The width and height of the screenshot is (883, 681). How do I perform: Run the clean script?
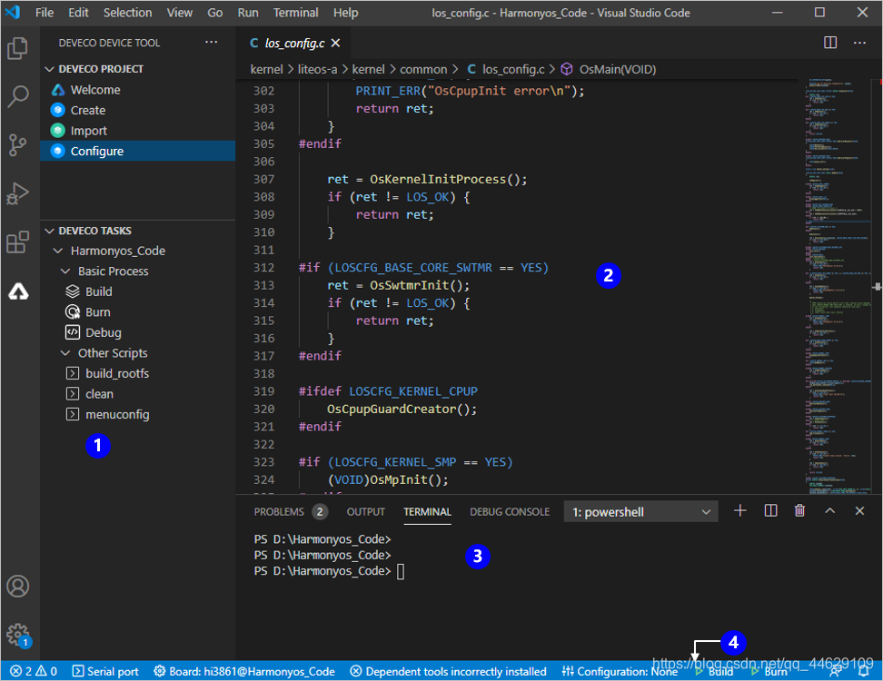tap(138, 394)
